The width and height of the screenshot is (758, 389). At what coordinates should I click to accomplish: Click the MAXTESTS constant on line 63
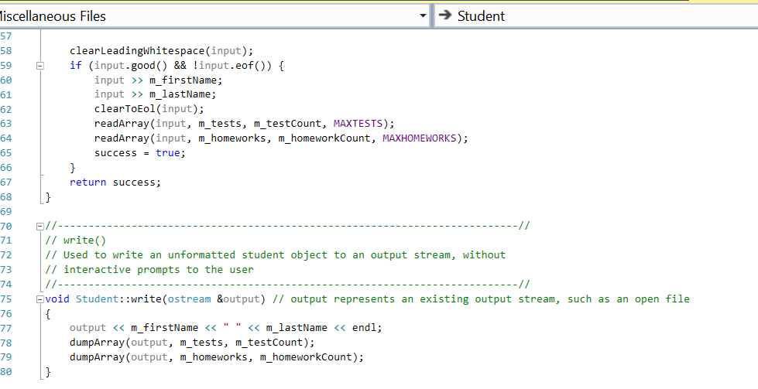click(x=358, y=124)
